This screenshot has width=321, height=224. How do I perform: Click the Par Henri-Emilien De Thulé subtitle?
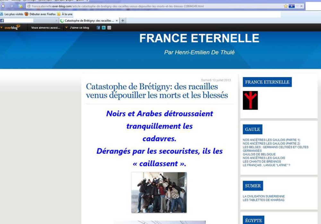click(199, 52)
